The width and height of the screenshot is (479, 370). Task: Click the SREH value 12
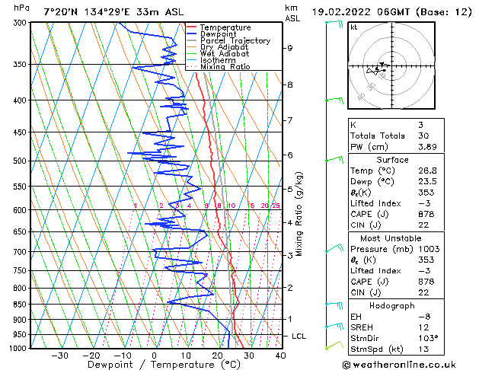423,327
